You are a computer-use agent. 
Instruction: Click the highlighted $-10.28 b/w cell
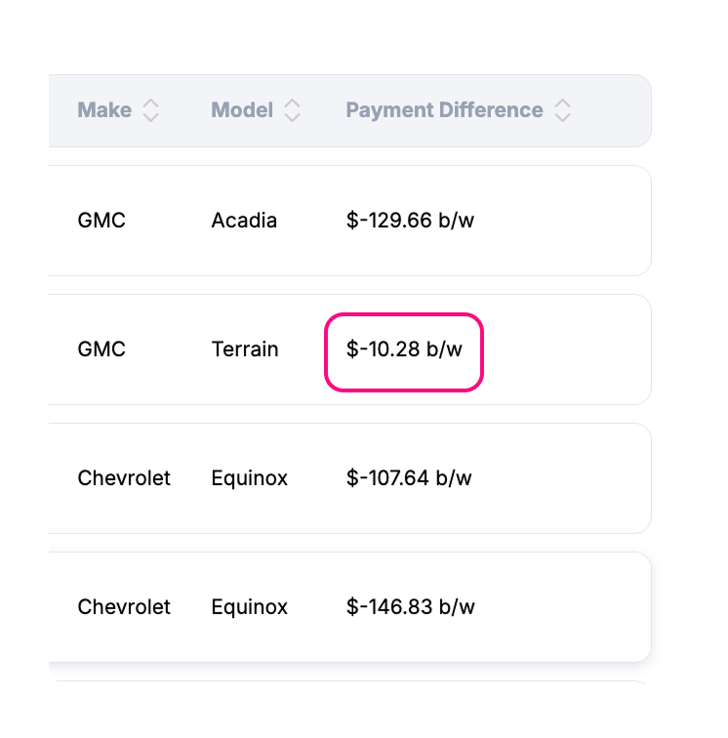click(x=404, y=351)
